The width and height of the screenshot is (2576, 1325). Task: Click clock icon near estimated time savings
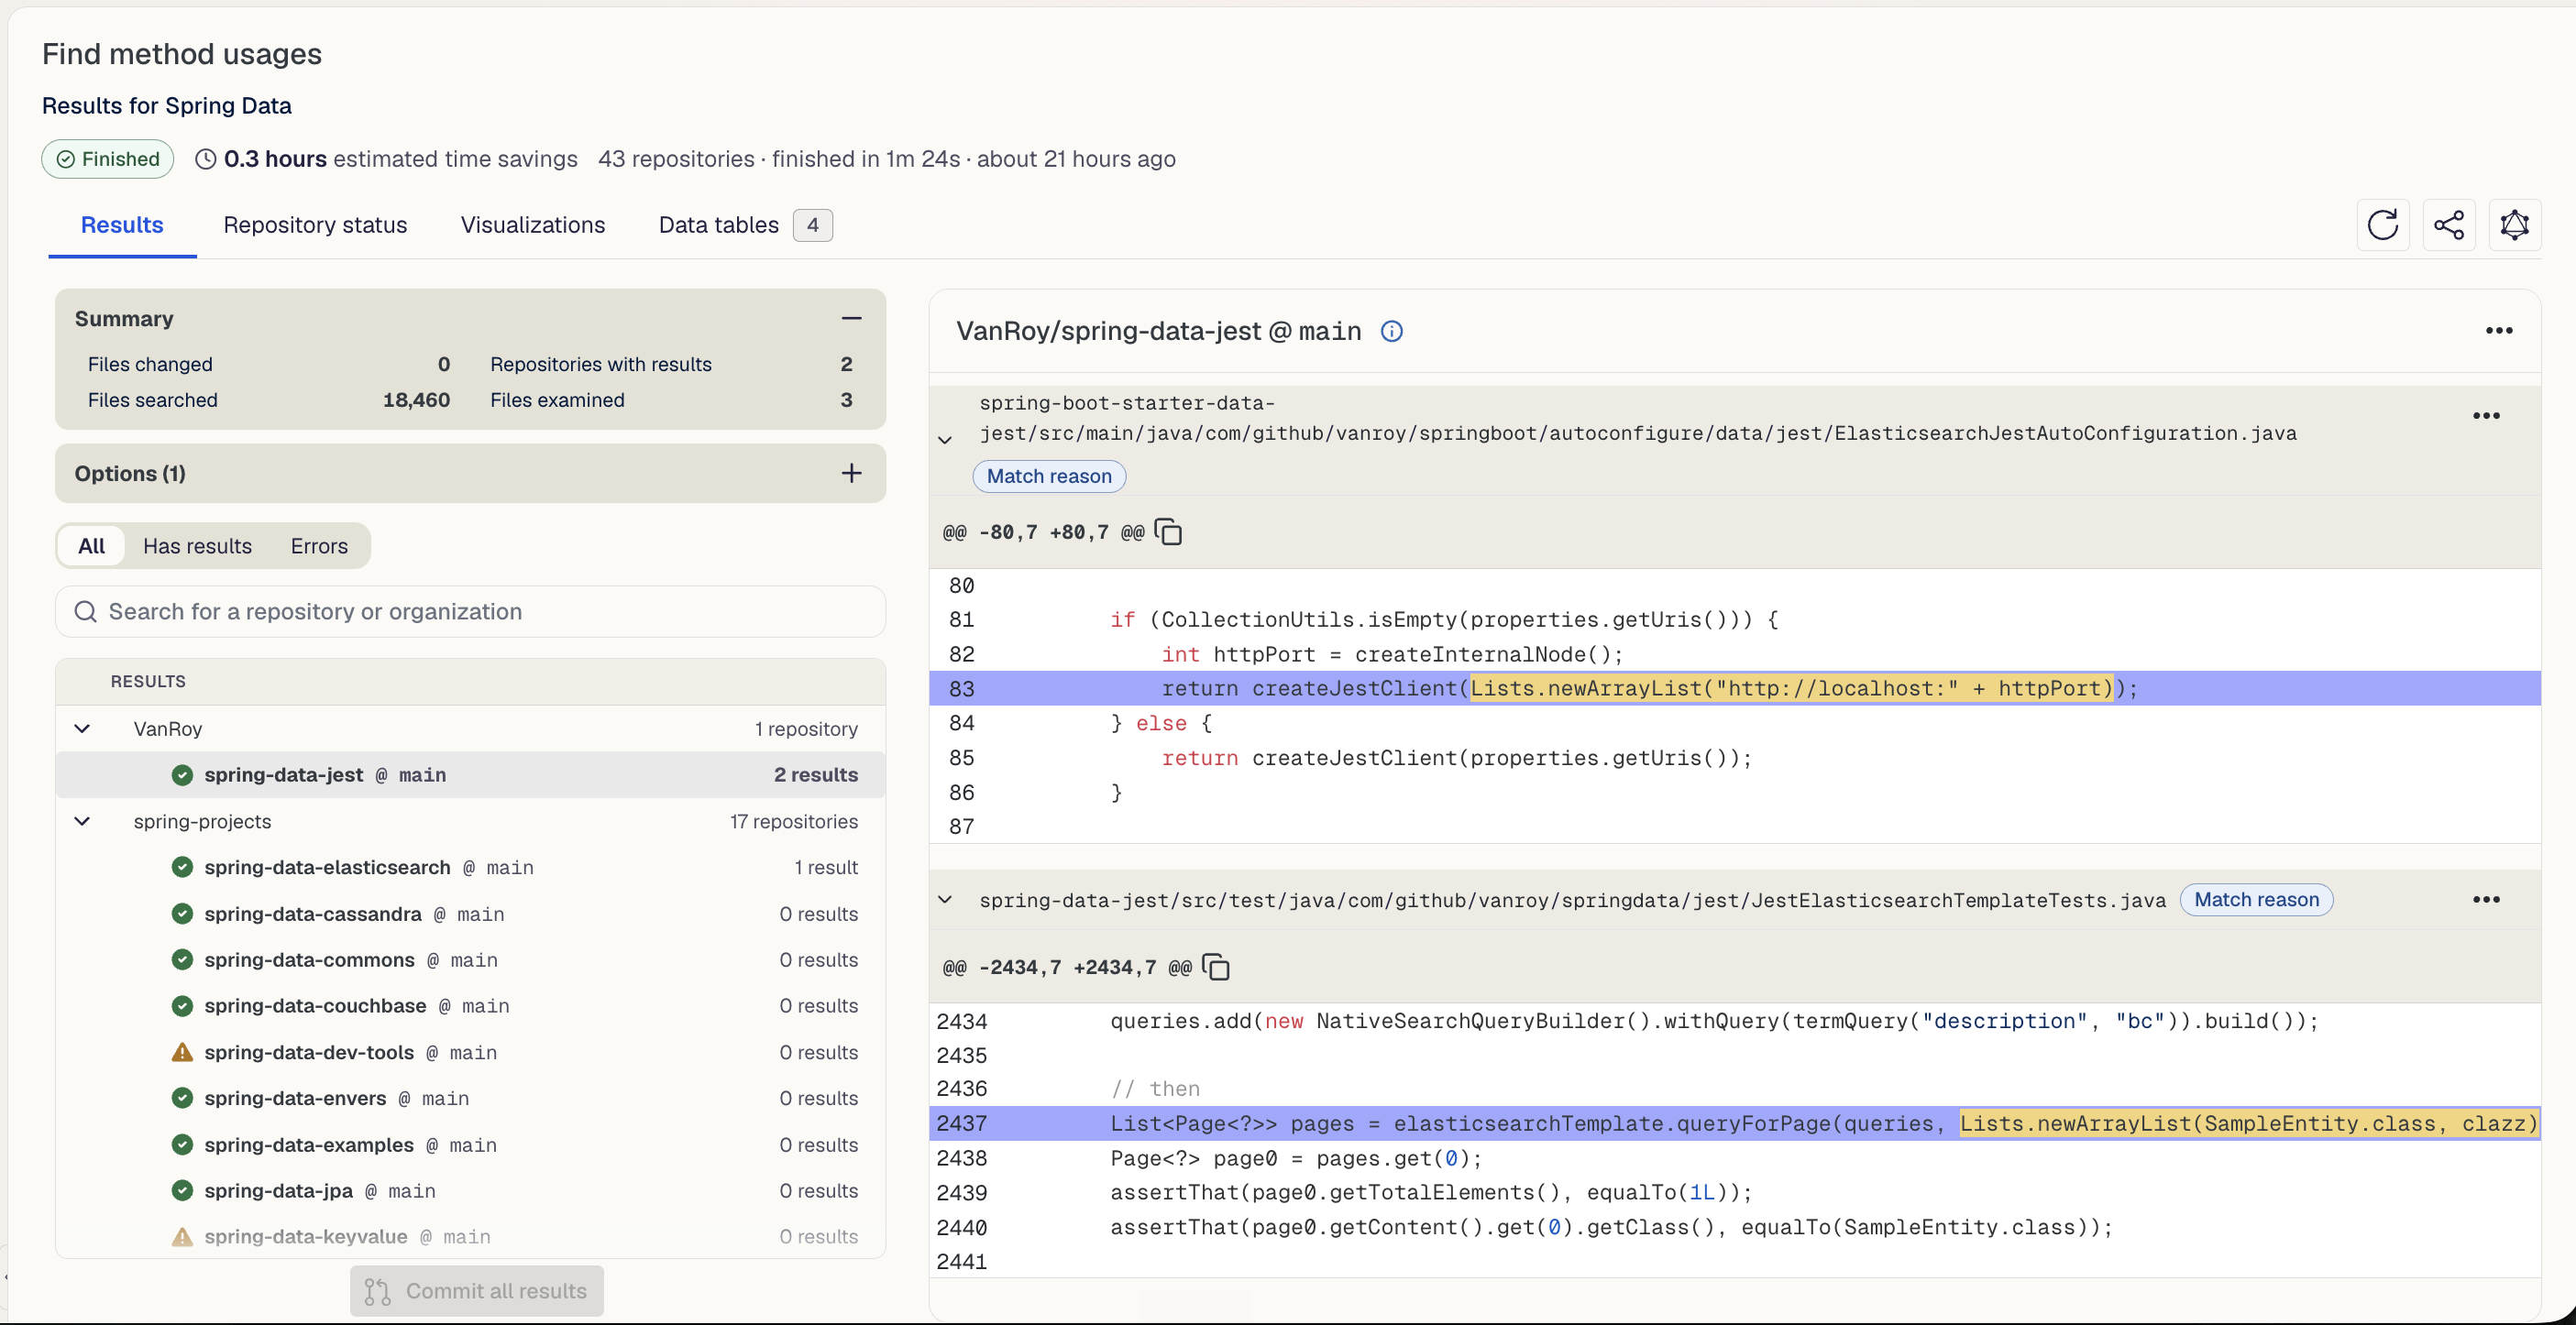point(205,159)
